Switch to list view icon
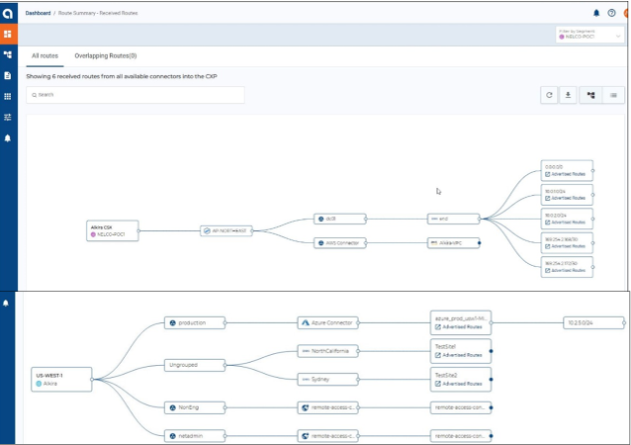This screenshot has width=631, height=445. click(x=613, y=95)
